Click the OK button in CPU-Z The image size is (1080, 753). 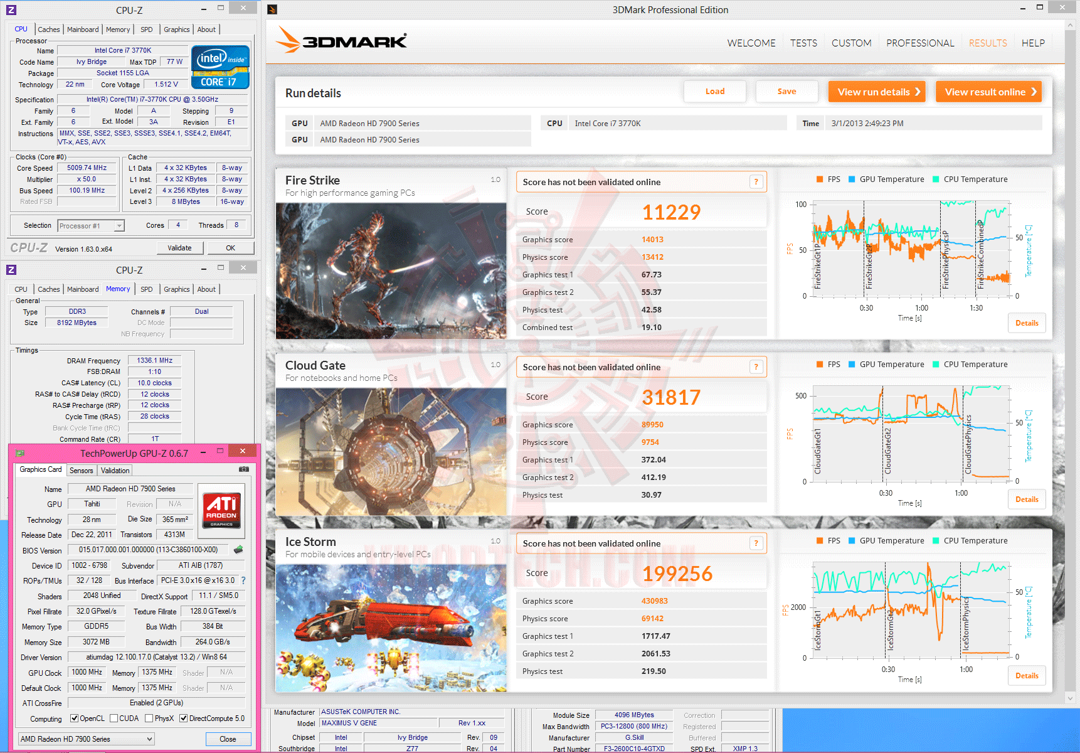(x=230, y=248)
